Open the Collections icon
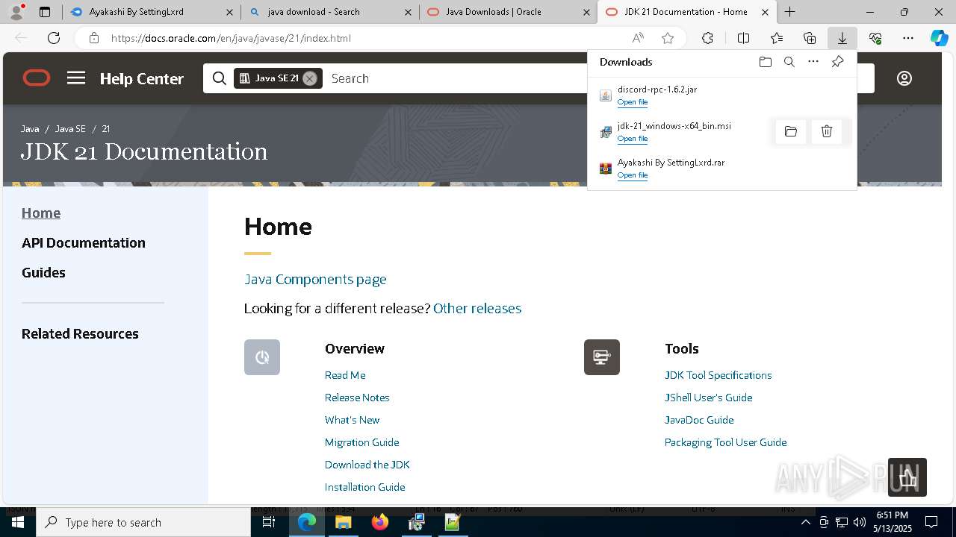956x537 pixels. click(810, 38)
